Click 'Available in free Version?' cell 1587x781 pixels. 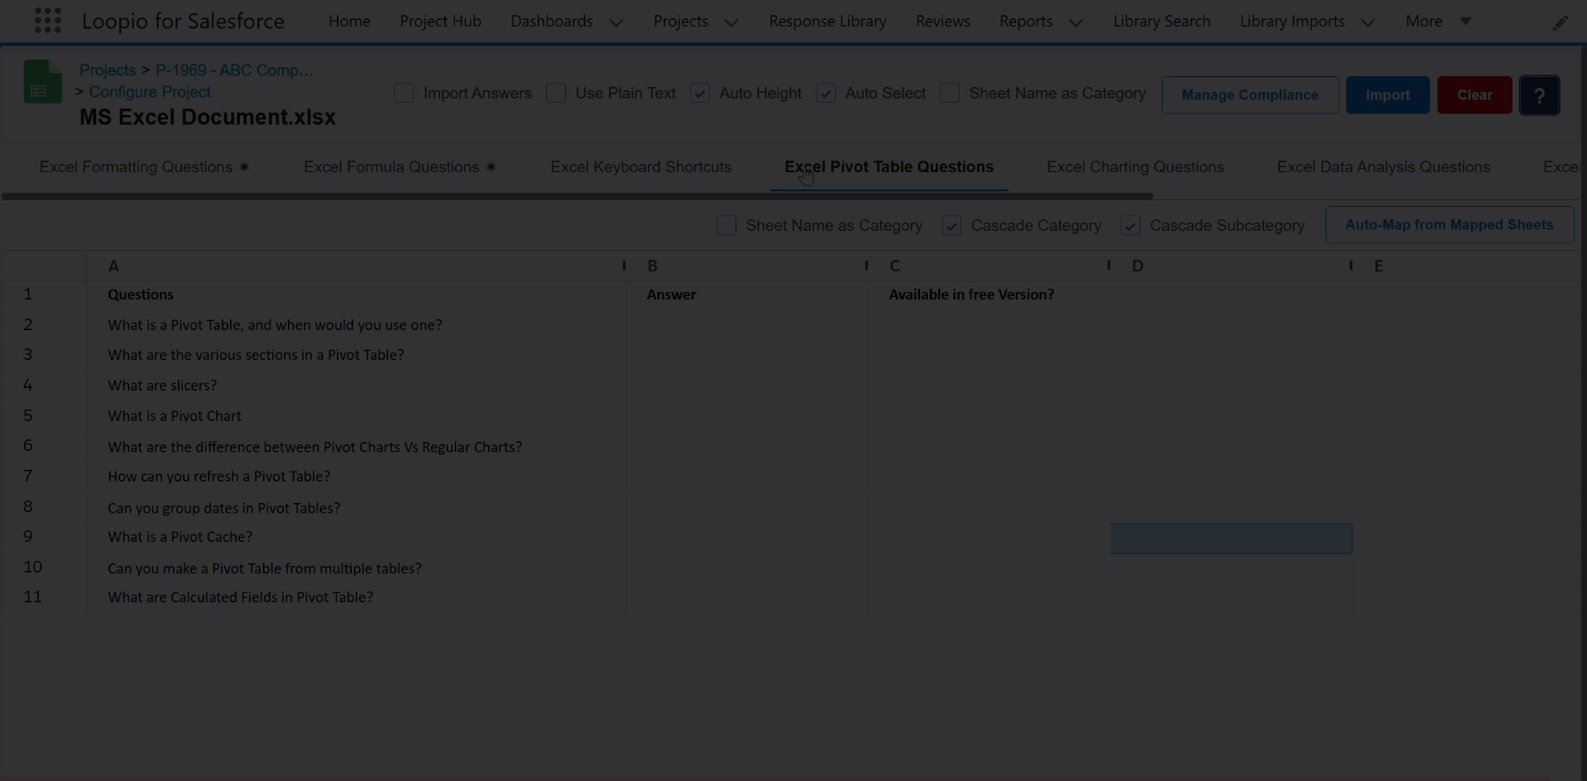[x=990, y=295]
